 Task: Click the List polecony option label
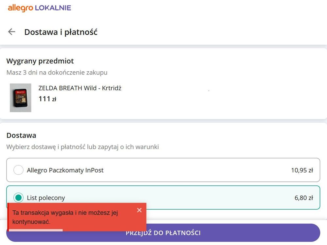(46, 198)
